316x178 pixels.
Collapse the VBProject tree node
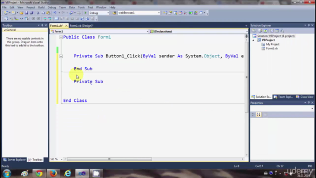253,40
